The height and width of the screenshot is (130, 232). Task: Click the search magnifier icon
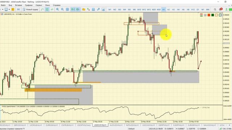[215, 9]
